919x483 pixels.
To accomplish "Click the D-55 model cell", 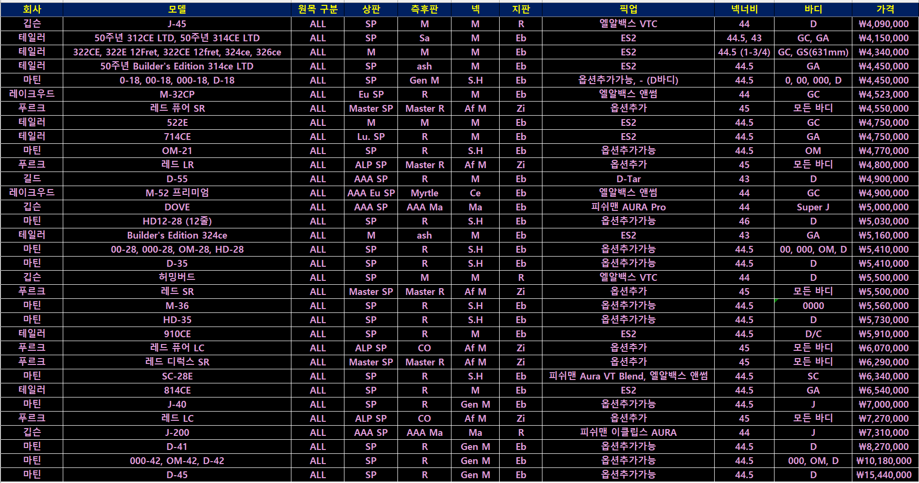I will click(x=177, y=179).
